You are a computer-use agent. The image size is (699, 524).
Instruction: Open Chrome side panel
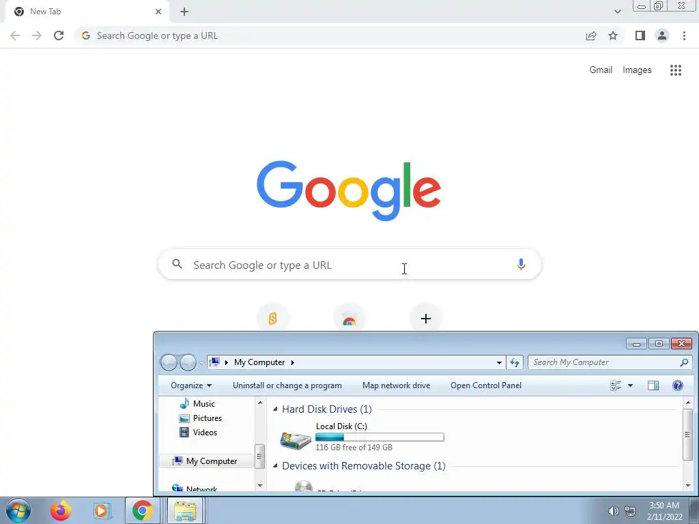click(x=640, y=35)
